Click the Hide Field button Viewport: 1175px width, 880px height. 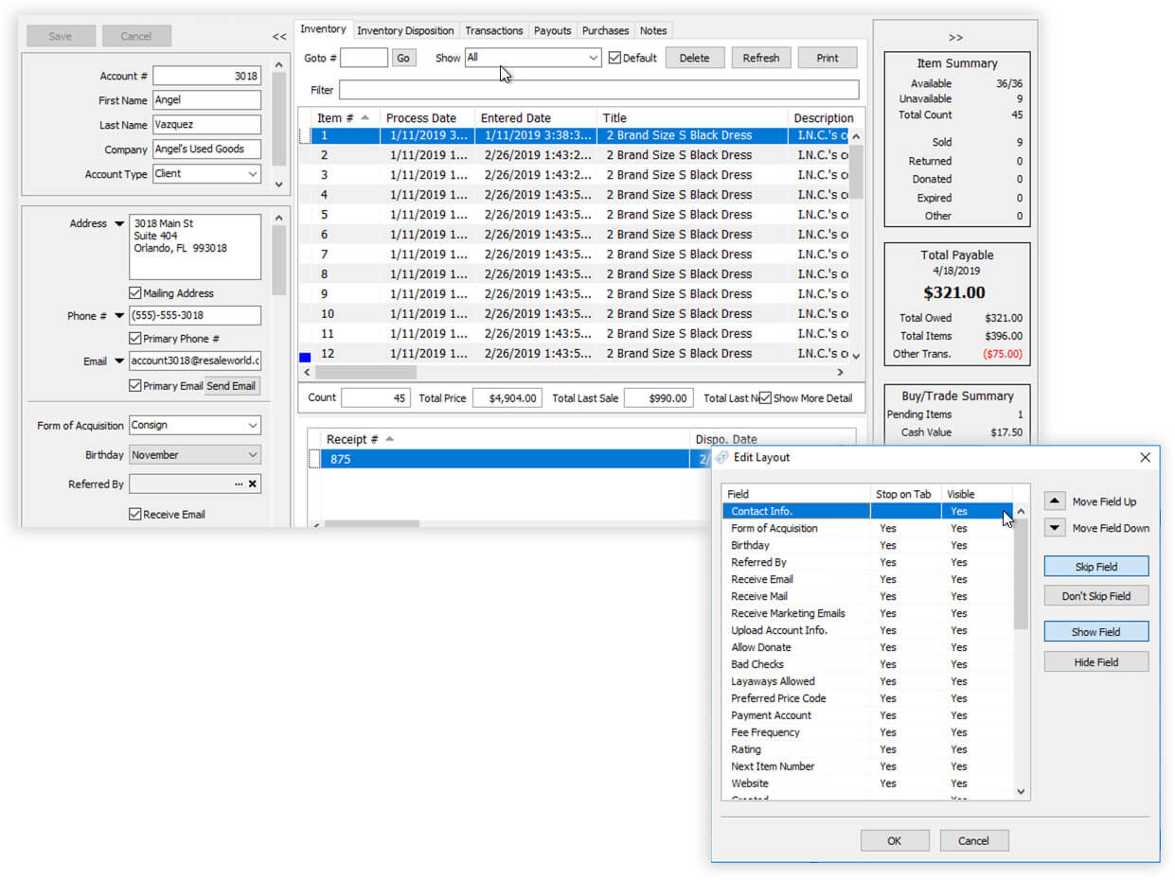tap(1096, 662)
